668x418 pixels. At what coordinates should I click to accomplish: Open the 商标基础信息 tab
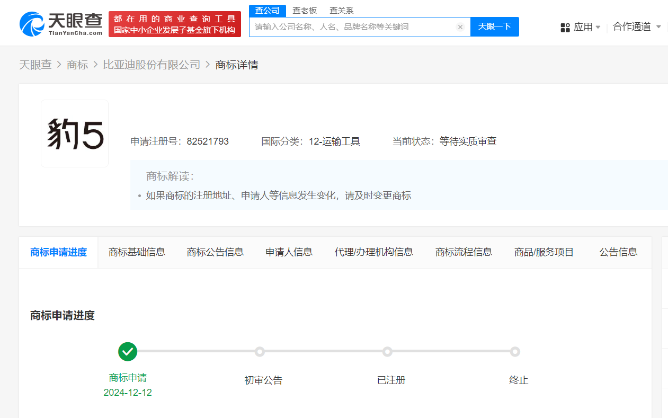click(x=137, y=252)
